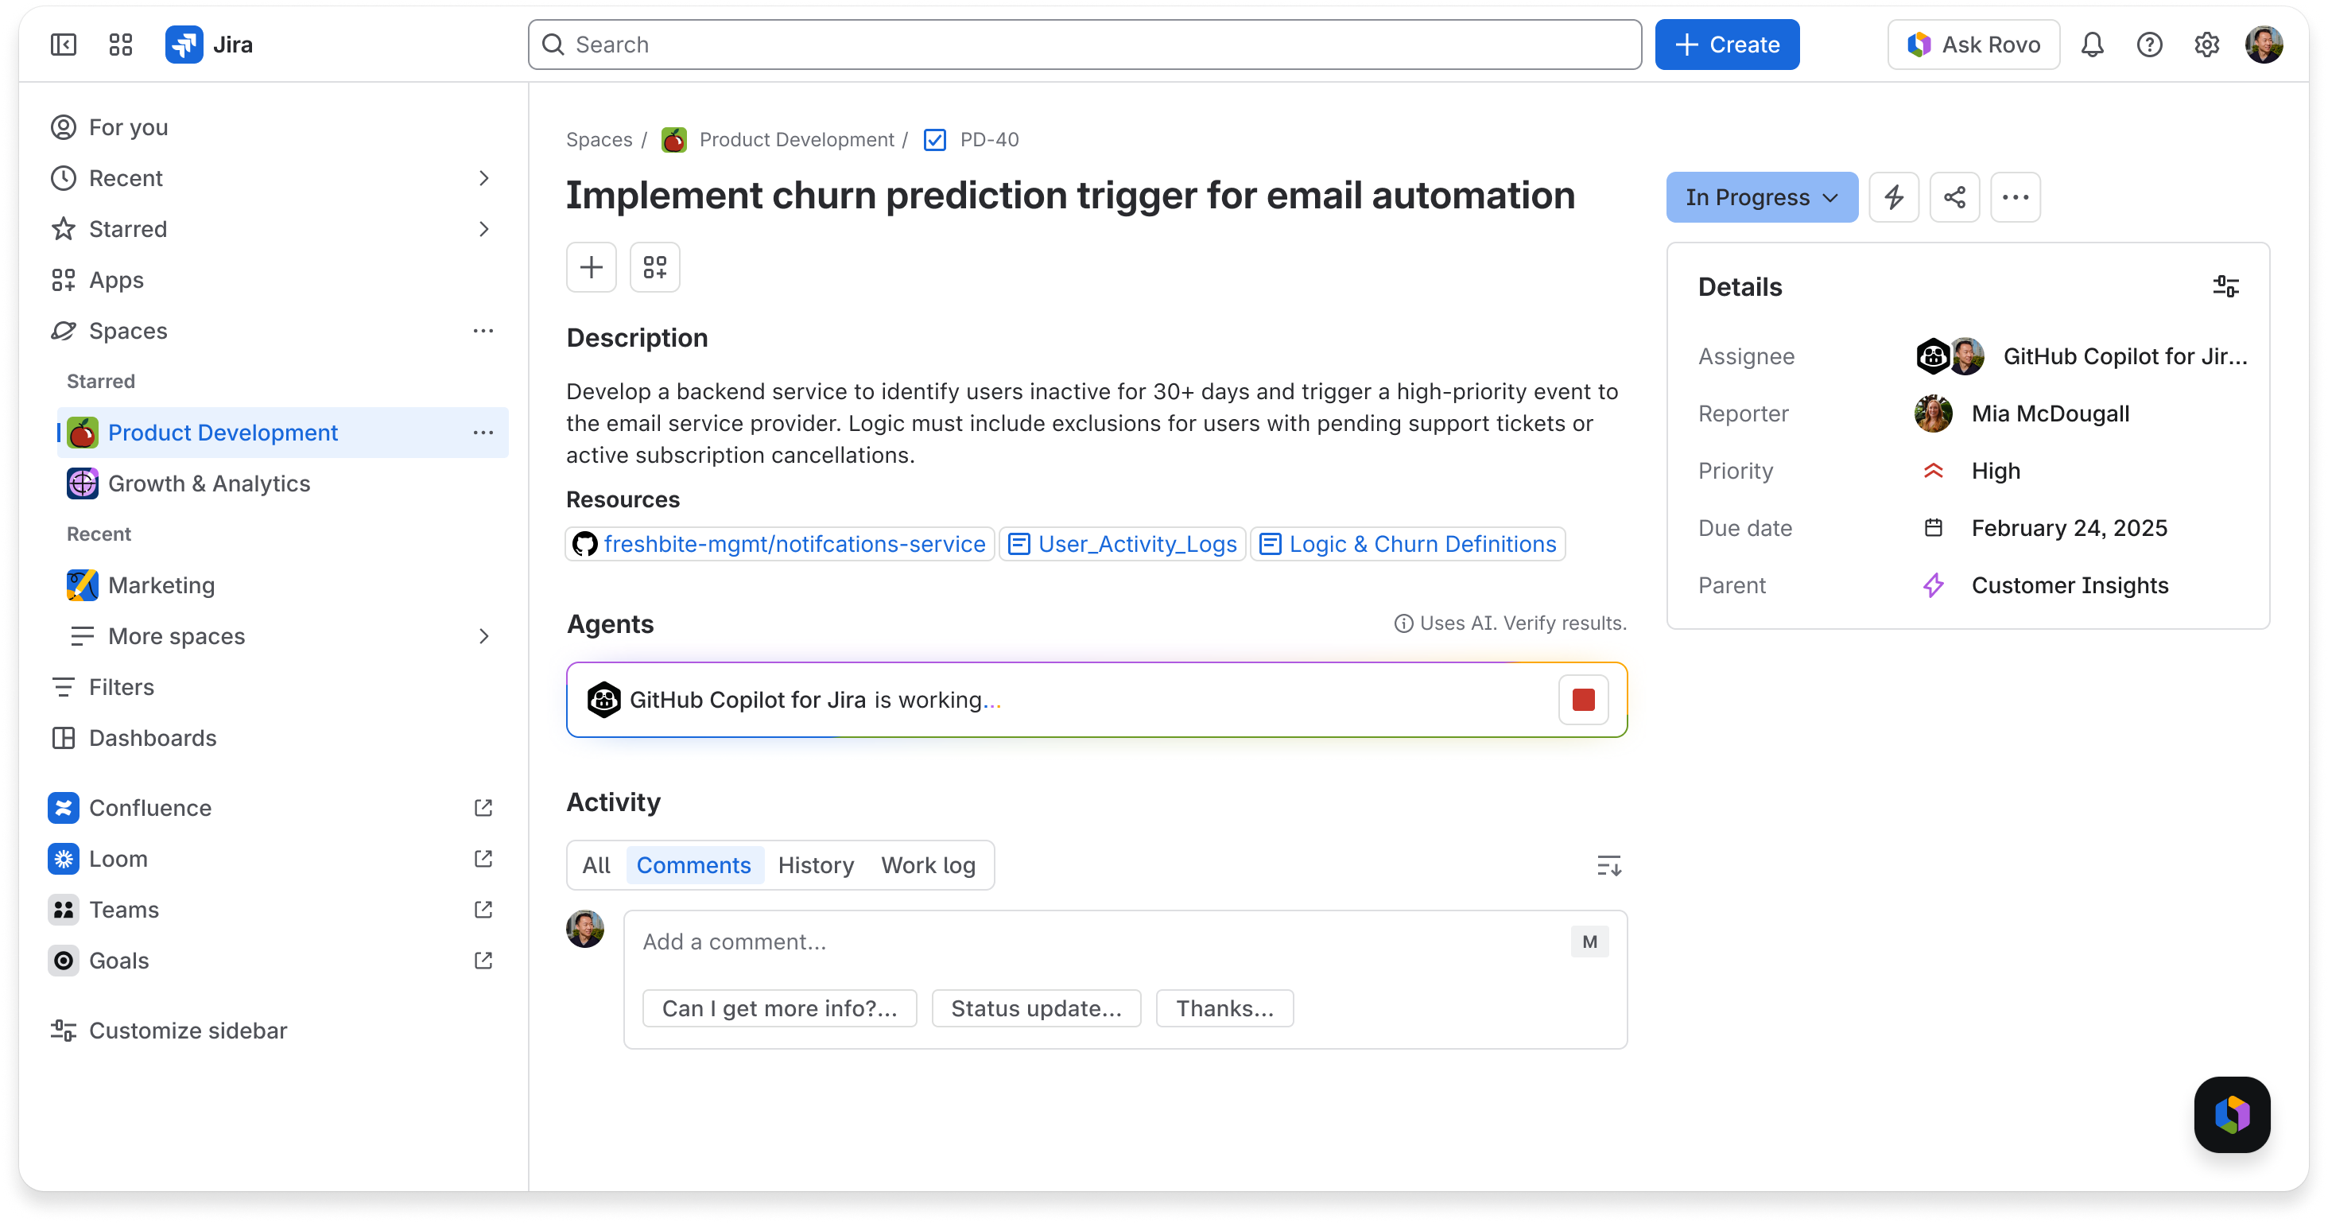The image size is (2328, 1223).
Task: Share this work item
Action: tap(1954, 197)
